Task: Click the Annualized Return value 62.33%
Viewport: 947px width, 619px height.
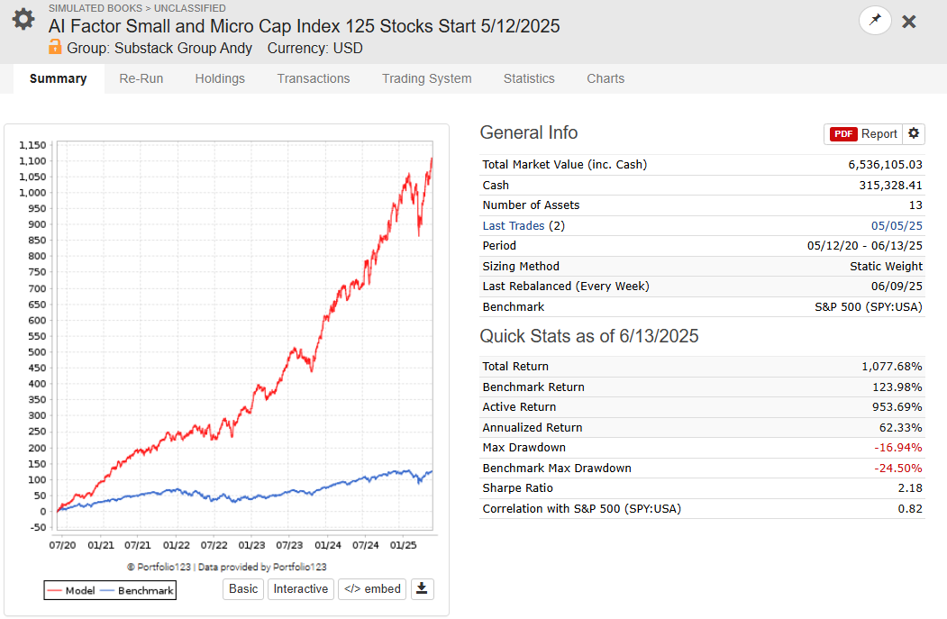Action: [900, 427]
